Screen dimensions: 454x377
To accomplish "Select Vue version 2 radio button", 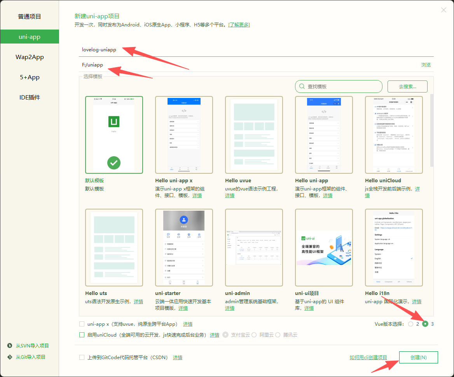I will [411, 324].
